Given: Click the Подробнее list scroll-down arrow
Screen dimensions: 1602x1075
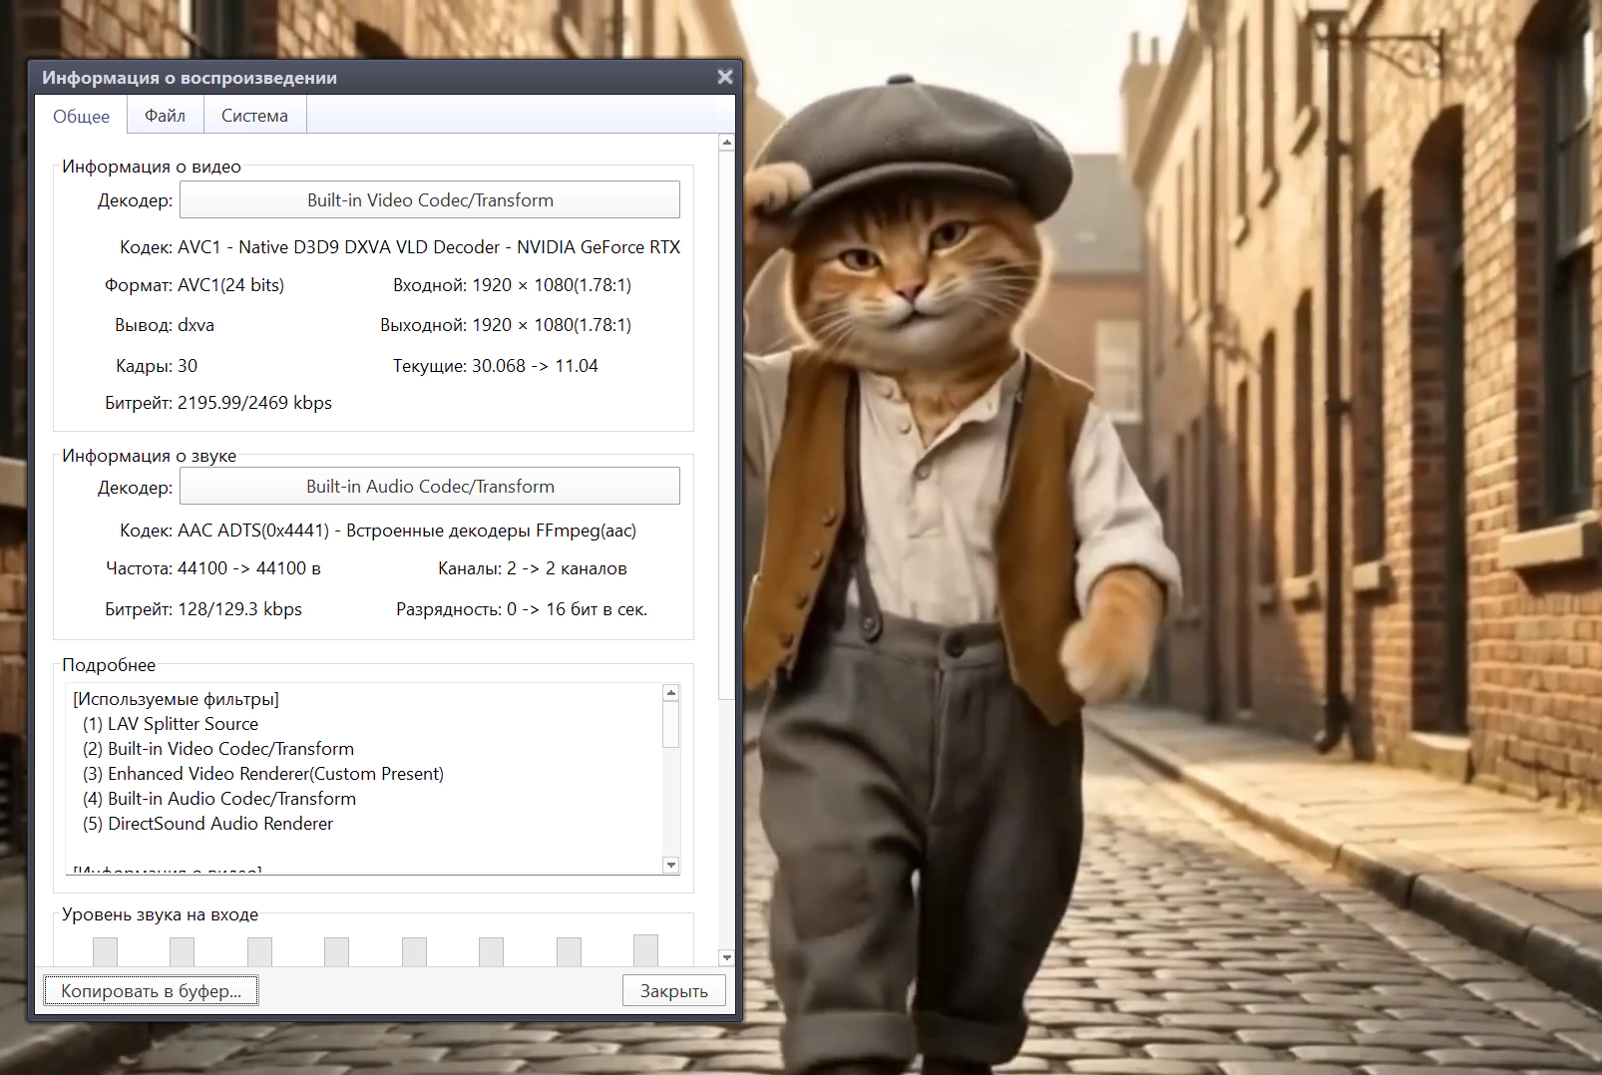Looking at the screenshot, I should point(671,865).
